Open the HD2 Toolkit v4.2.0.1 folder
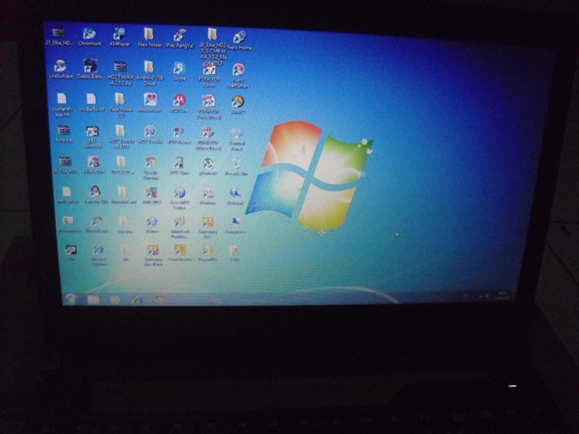Image resolution: width=579 pixels, height=434 pixels. pyautogui.click(x=121, y=137)
